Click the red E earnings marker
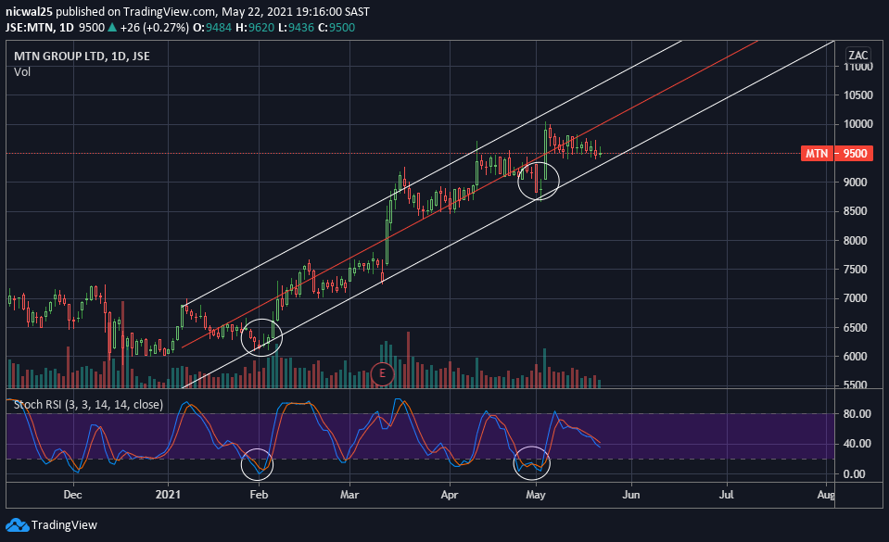This screenshot has height=542, width=889. pyautogui.click(x=382, y=373)
